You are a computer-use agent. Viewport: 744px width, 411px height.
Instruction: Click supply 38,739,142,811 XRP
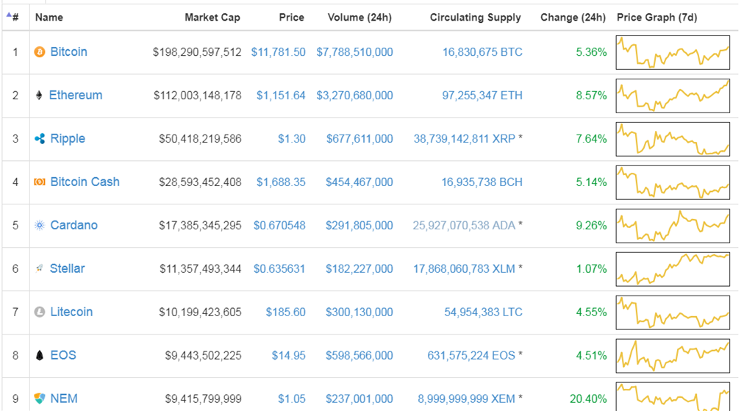tap(465, 139)
